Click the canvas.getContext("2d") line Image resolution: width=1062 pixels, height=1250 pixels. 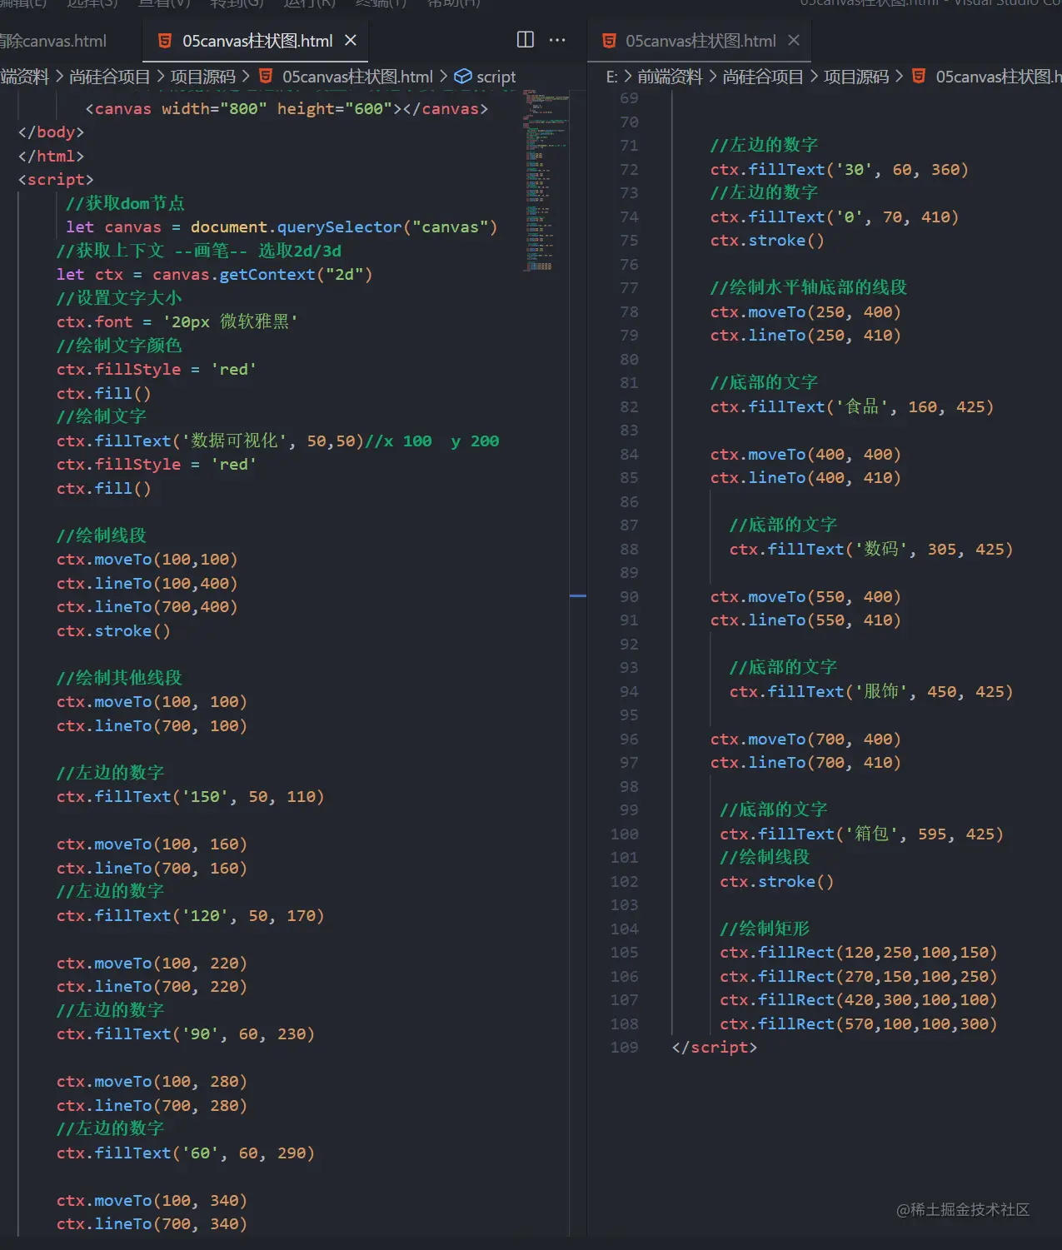click(214, 274)
